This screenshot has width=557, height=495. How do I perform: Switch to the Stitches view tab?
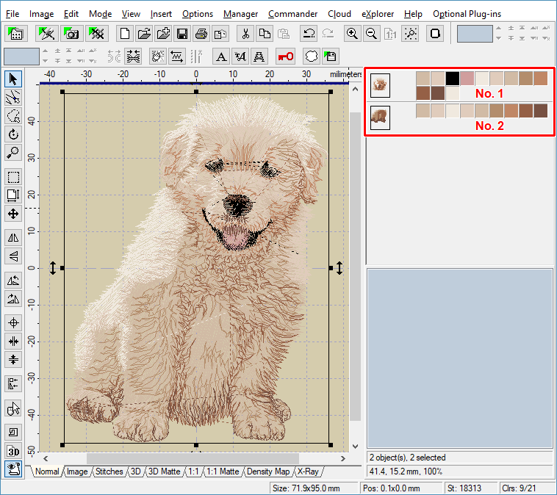(x=109, y=471)
